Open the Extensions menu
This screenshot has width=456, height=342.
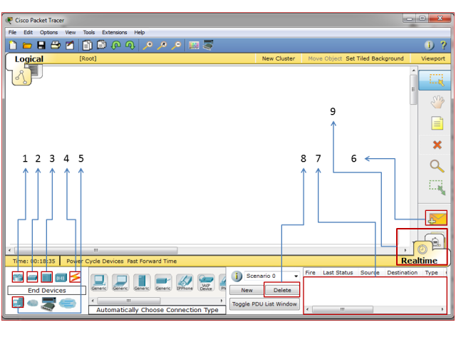coord(114,32)
